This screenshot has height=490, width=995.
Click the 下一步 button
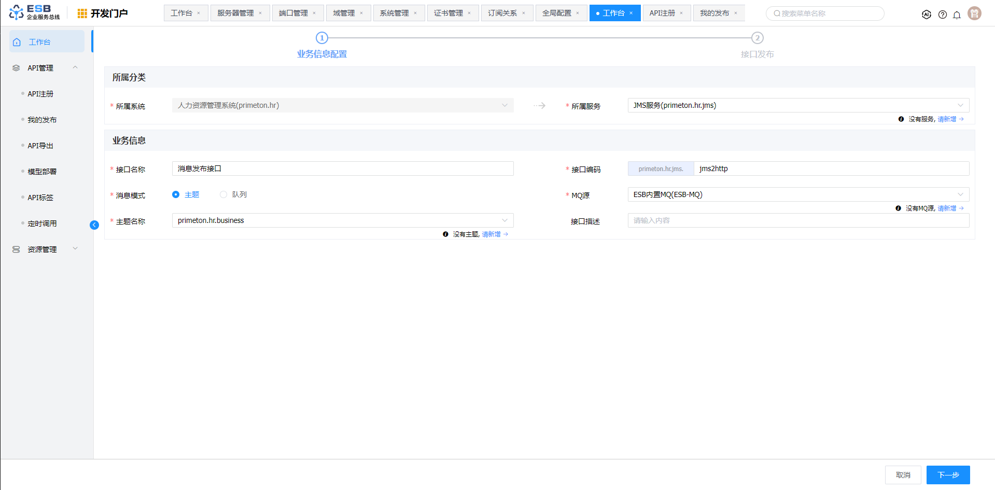tap(947, 474)
